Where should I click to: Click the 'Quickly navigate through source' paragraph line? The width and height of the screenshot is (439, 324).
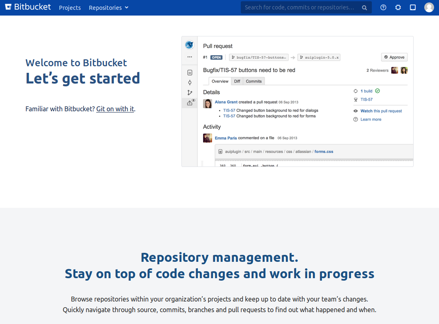(219, 310)
